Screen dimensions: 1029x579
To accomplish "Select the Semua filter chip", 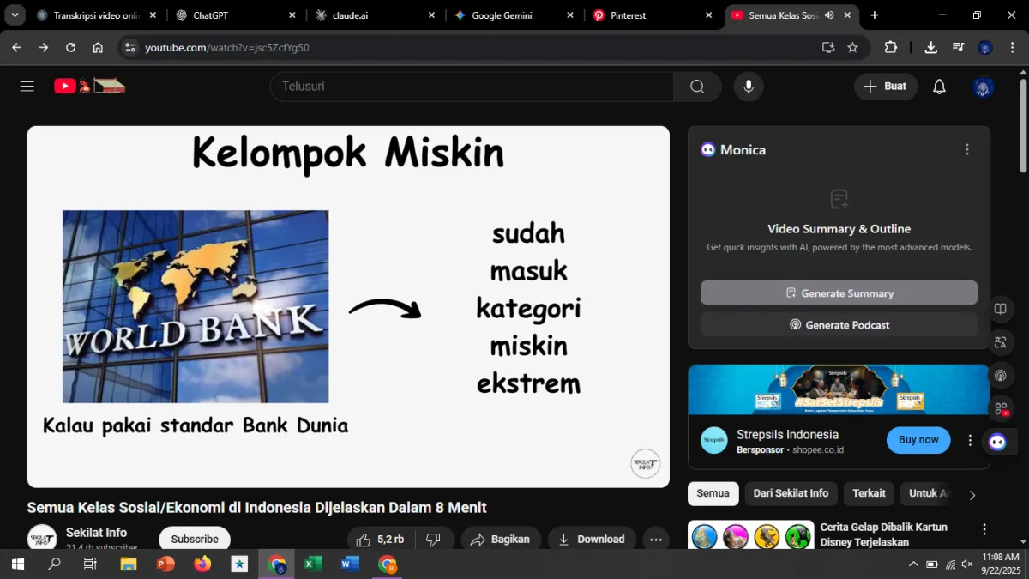I will 713,493.
